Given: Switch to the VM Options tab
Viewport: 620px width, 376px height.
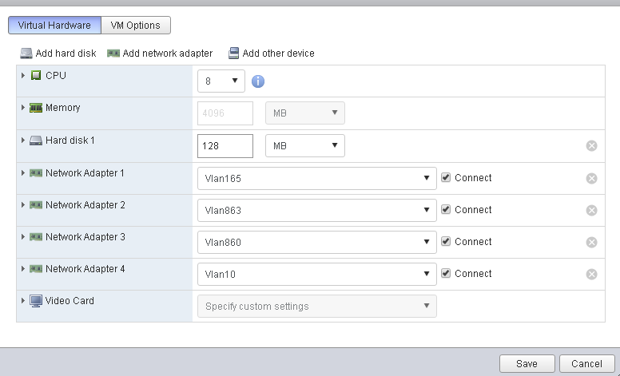Looking at the screenshot, I should [x=136, y=25].
